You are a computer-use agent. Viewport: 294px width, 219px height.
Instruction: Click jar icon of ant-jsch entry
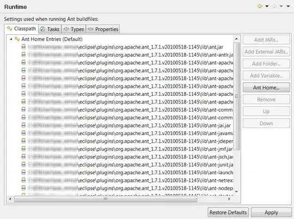point(23,156)
